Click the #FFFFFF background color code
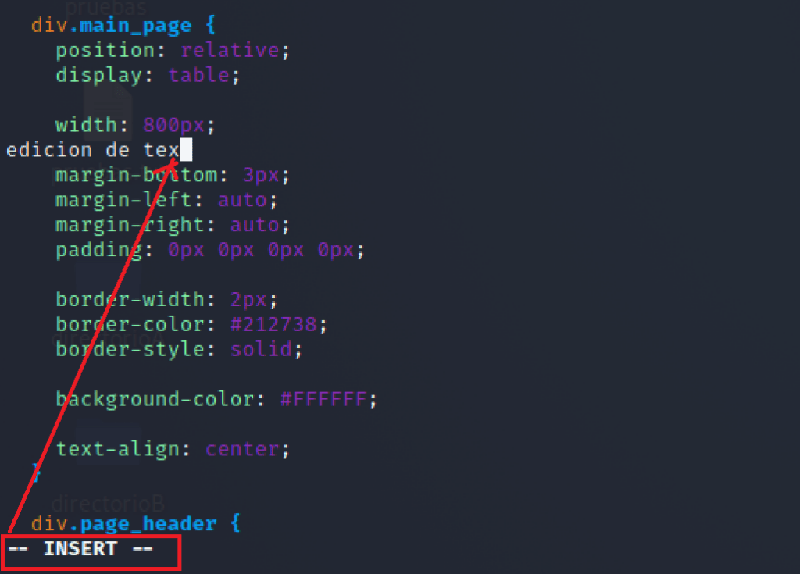This screenshot has width=800, height=574. 323,399
